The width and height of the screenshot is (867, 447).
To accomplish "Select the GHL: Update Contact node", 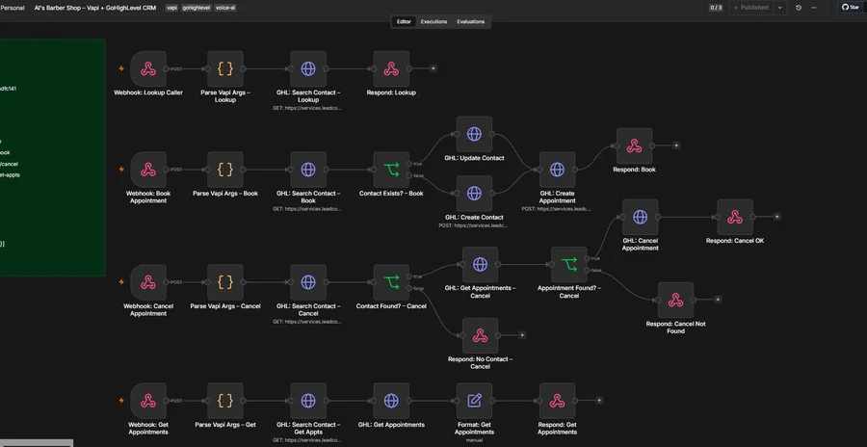I will point(474,134).
